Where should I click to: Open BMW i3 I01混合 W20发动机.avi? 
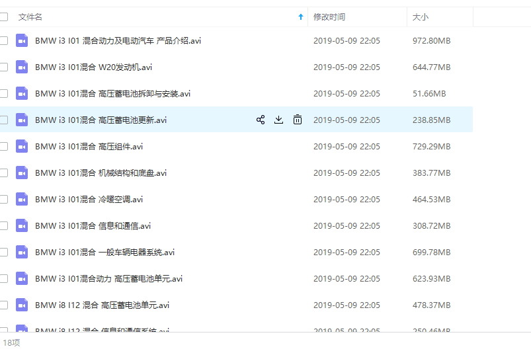pos(93,67)
